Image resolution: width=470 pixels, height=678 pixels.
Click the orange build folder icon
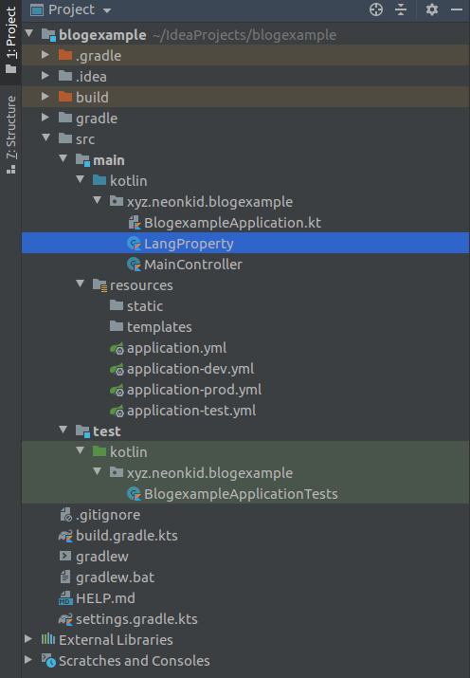coord(65,97)
